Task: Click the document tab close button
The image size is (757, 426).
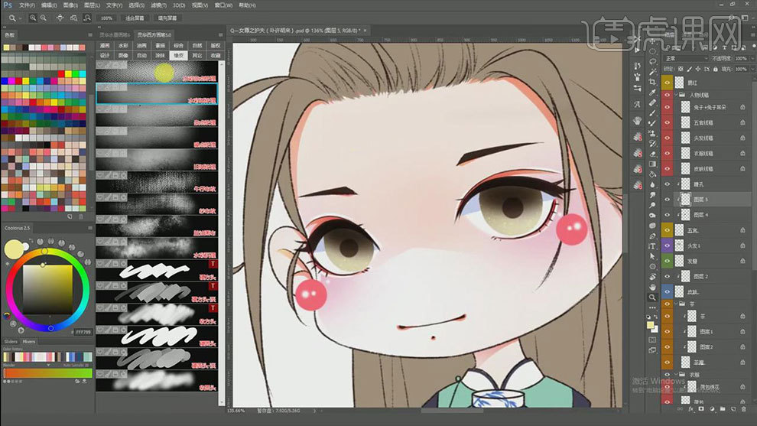Action: (x=365, y=31)
